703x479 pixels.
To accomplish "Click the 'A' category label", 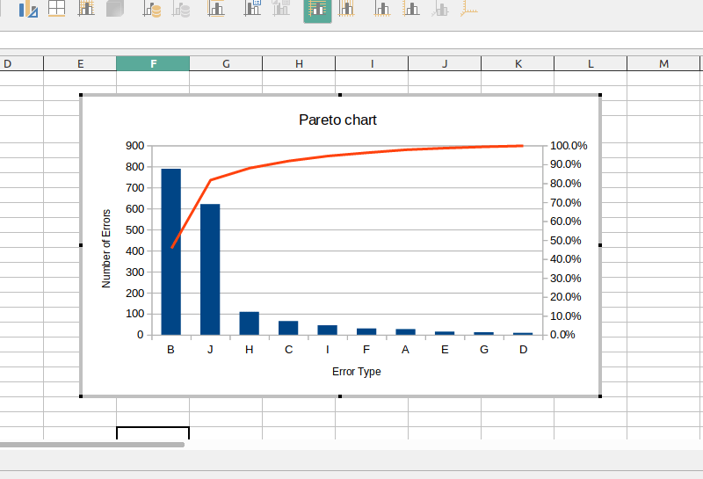I will point(405,350).
